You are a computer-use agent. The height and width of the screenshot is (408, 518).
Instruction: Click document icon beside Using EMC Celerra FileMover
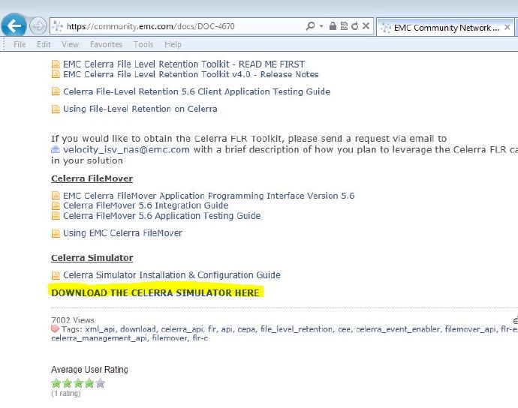[x=56, y=233]
